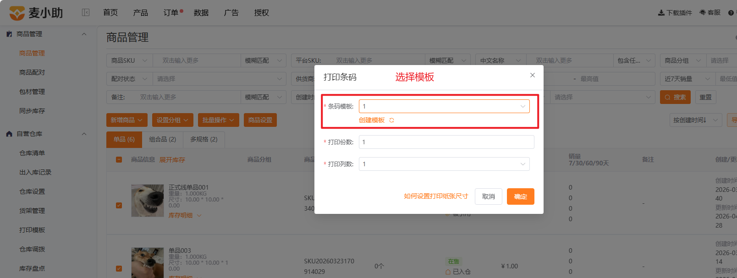Image resolution: width=737 pixels, height=278 pixels.
Task: Open the 授权 menu
Action: pyautogui.click(x=262, y=13)
